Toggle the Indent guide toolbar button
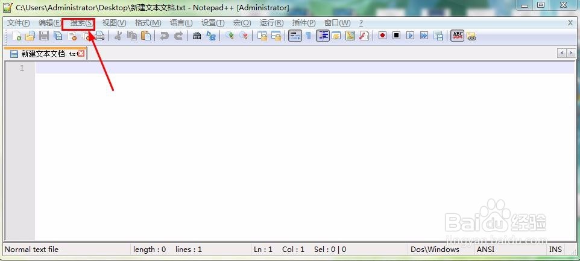 tap(323, 36)
